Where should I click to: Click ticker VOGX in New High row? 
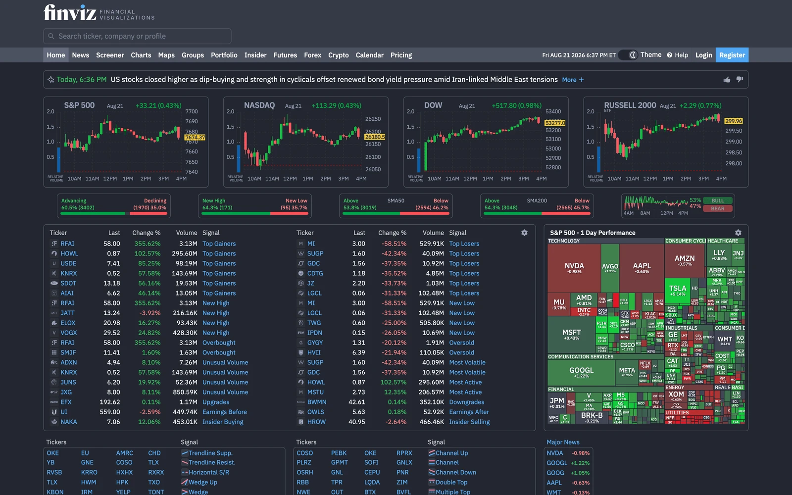point(69,333)
